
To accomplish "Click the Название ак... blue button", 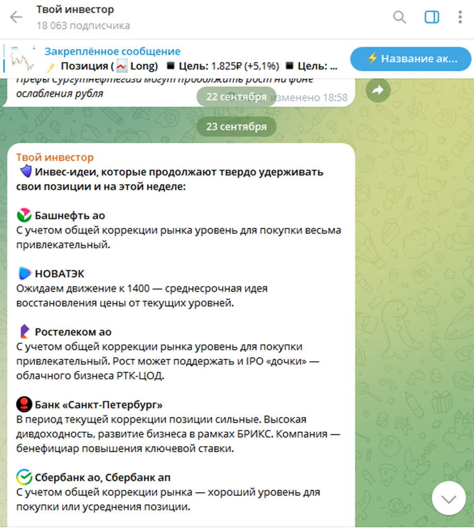I will (x=411, y=59).
